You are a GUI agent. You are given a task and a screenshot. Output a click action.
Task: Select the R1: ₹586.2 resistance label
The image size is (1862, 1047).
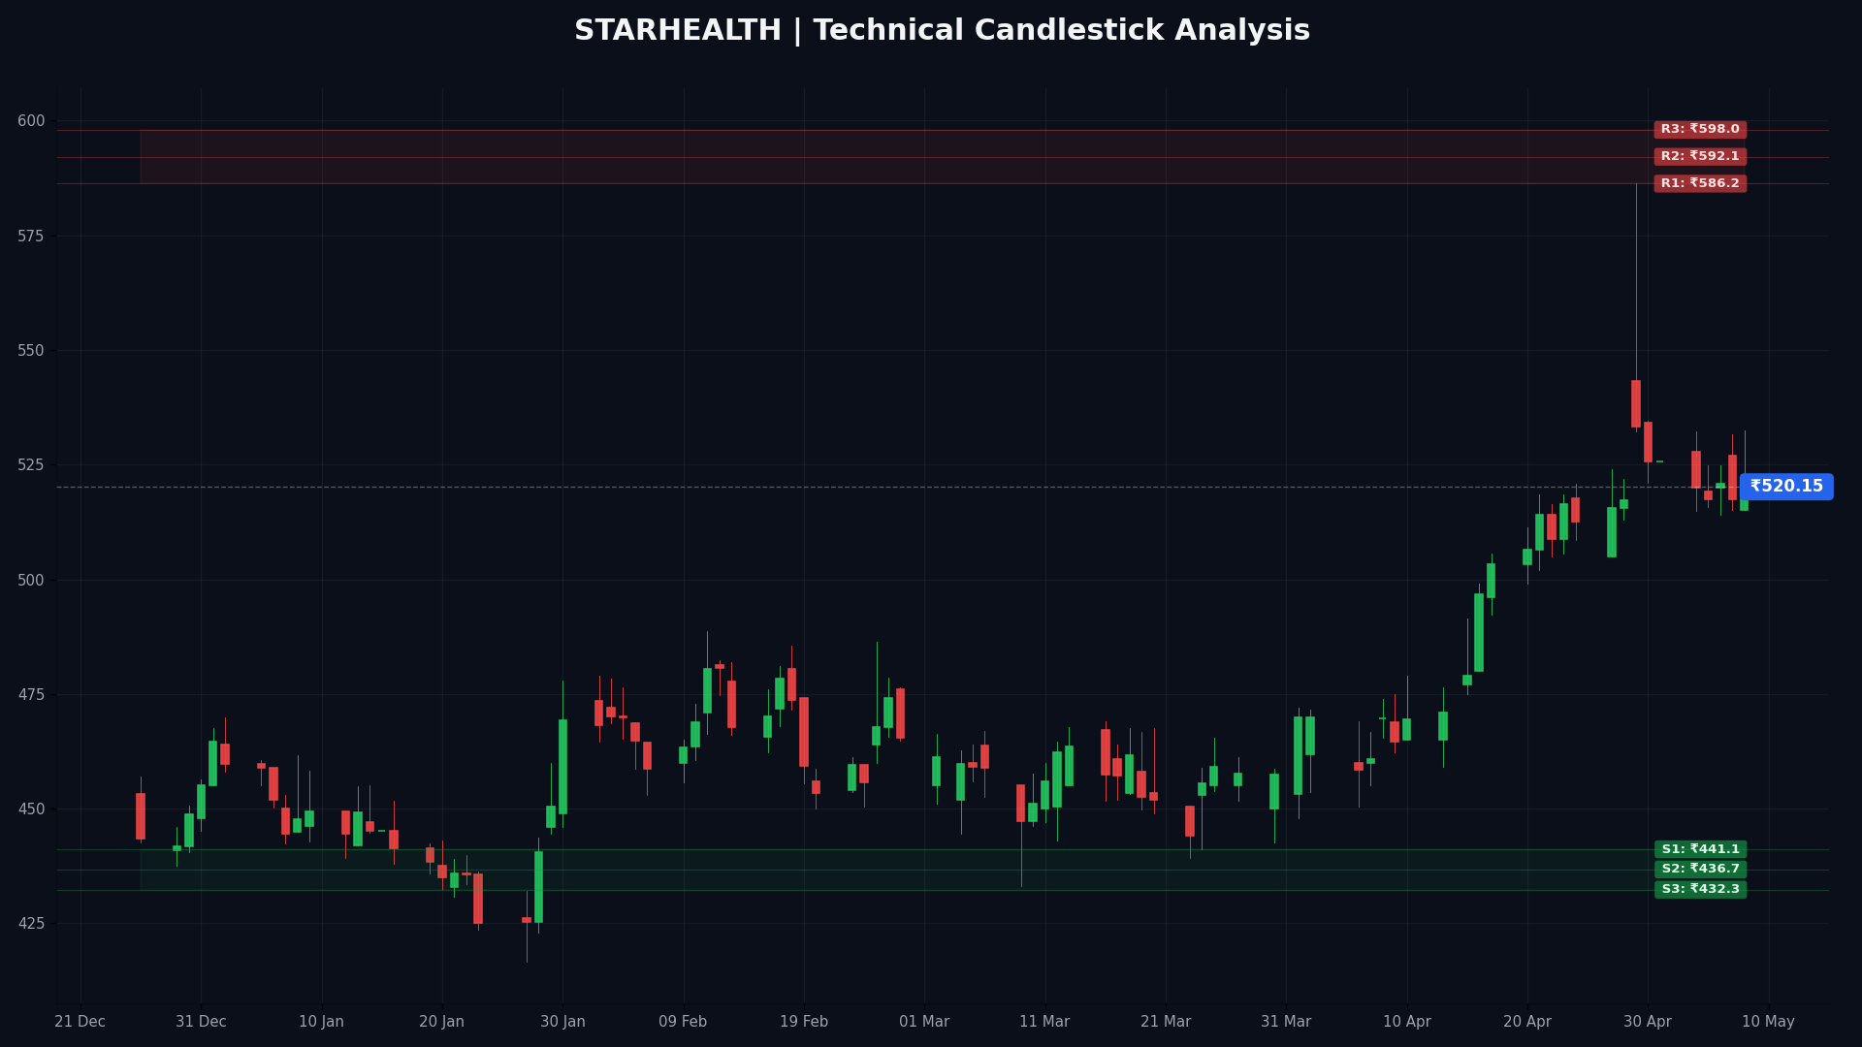[1700, 184]
